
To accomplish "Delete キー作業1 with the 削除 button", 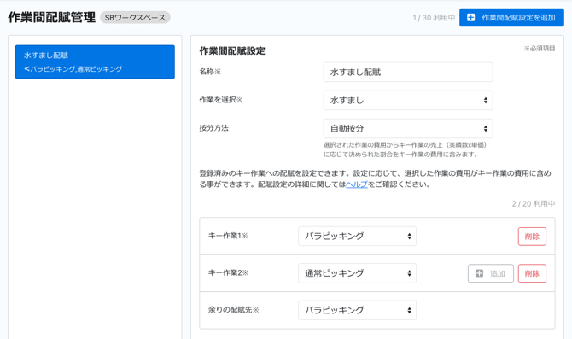I will (x=532, y=237).
